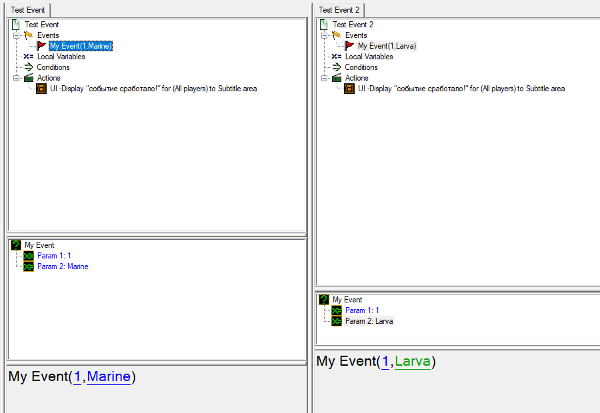Click the Test Event trigger document icon
600x413 pixels.
(16, 25)
